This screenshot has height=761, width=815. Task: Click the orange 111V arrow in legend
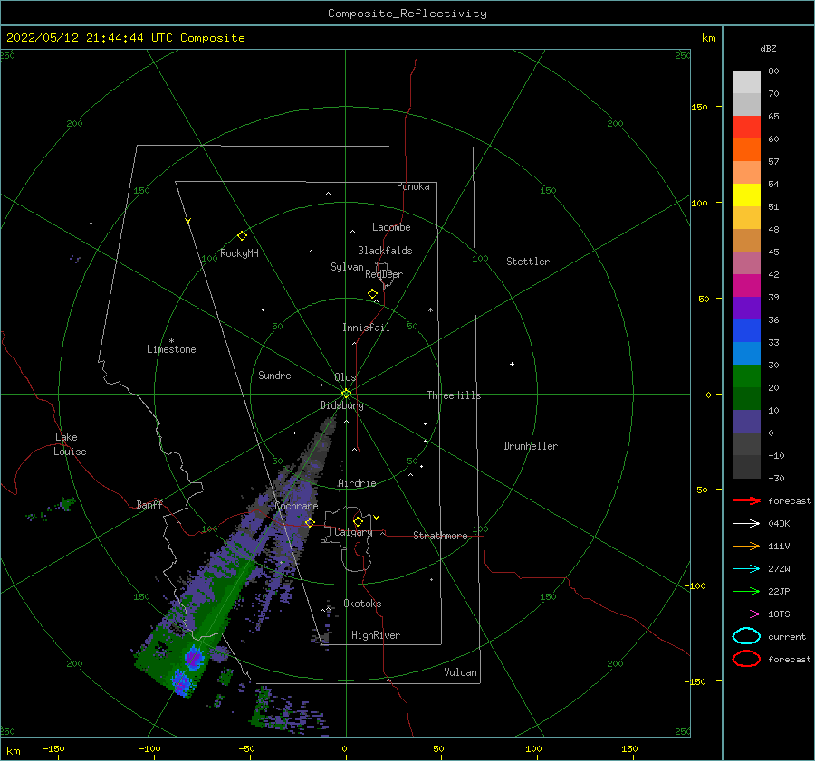click(746, 546)
